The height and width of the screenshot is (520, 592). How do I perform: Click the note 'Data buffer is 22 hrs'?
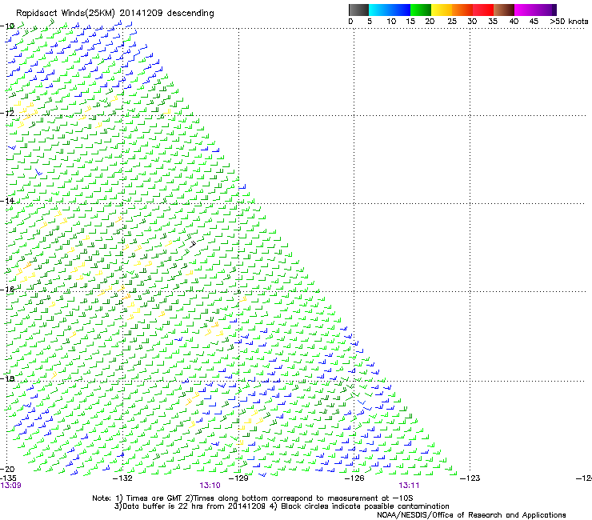click(x=161, y=506)
